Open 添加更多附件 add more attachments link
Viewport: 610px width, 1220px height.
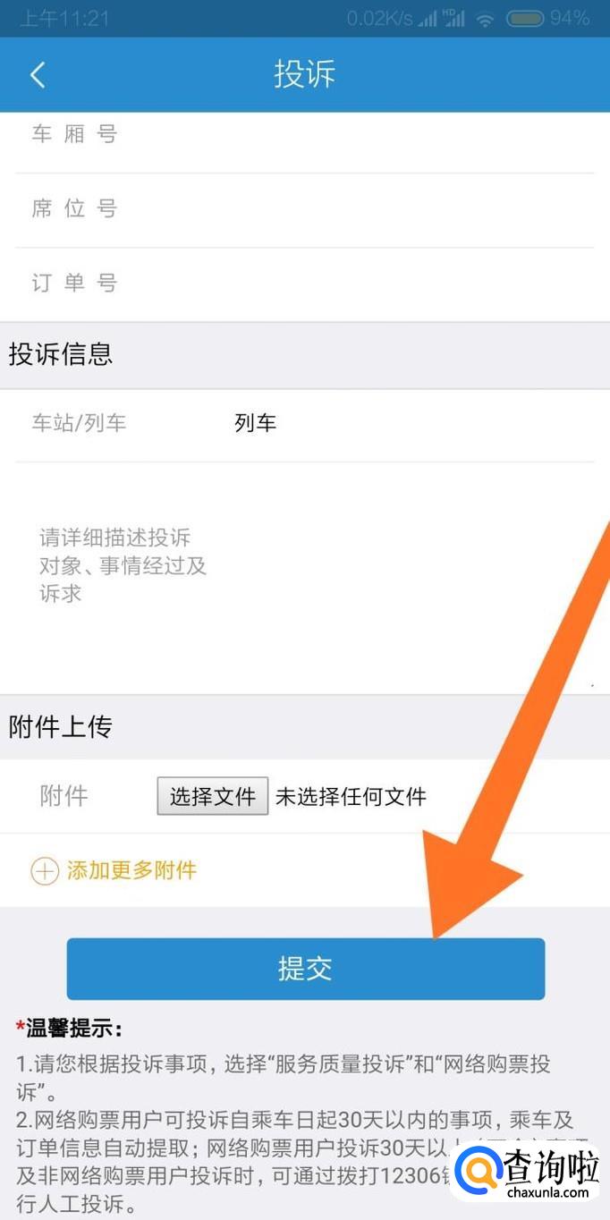point(131,870)
